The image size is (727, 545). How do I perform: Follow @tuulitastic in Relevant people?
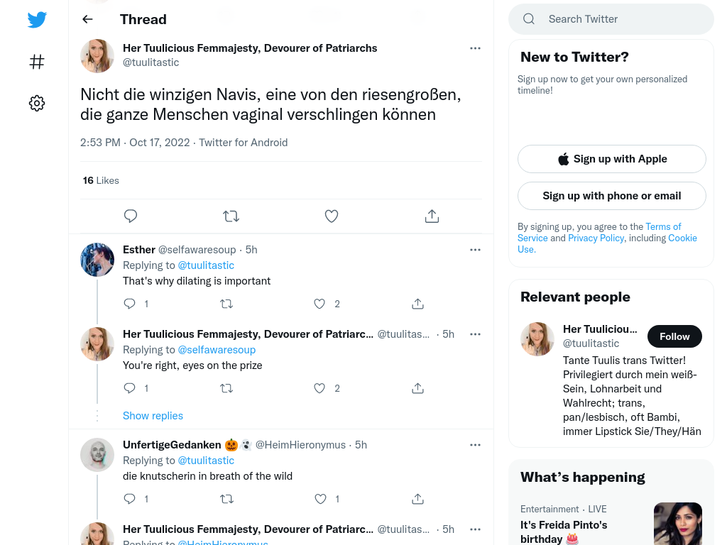[x=674, y=336]
